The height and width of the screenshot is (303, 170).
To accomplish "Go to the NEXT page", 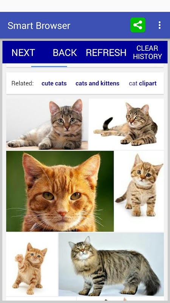I will tap(23, 52).
